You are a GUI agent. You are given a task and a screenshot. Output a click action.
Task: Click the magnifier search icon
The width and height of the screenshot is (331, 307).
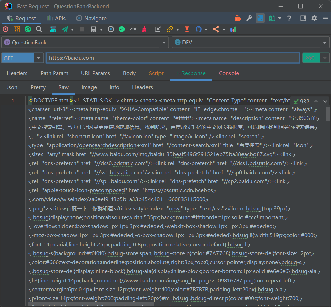coord(39,29)
